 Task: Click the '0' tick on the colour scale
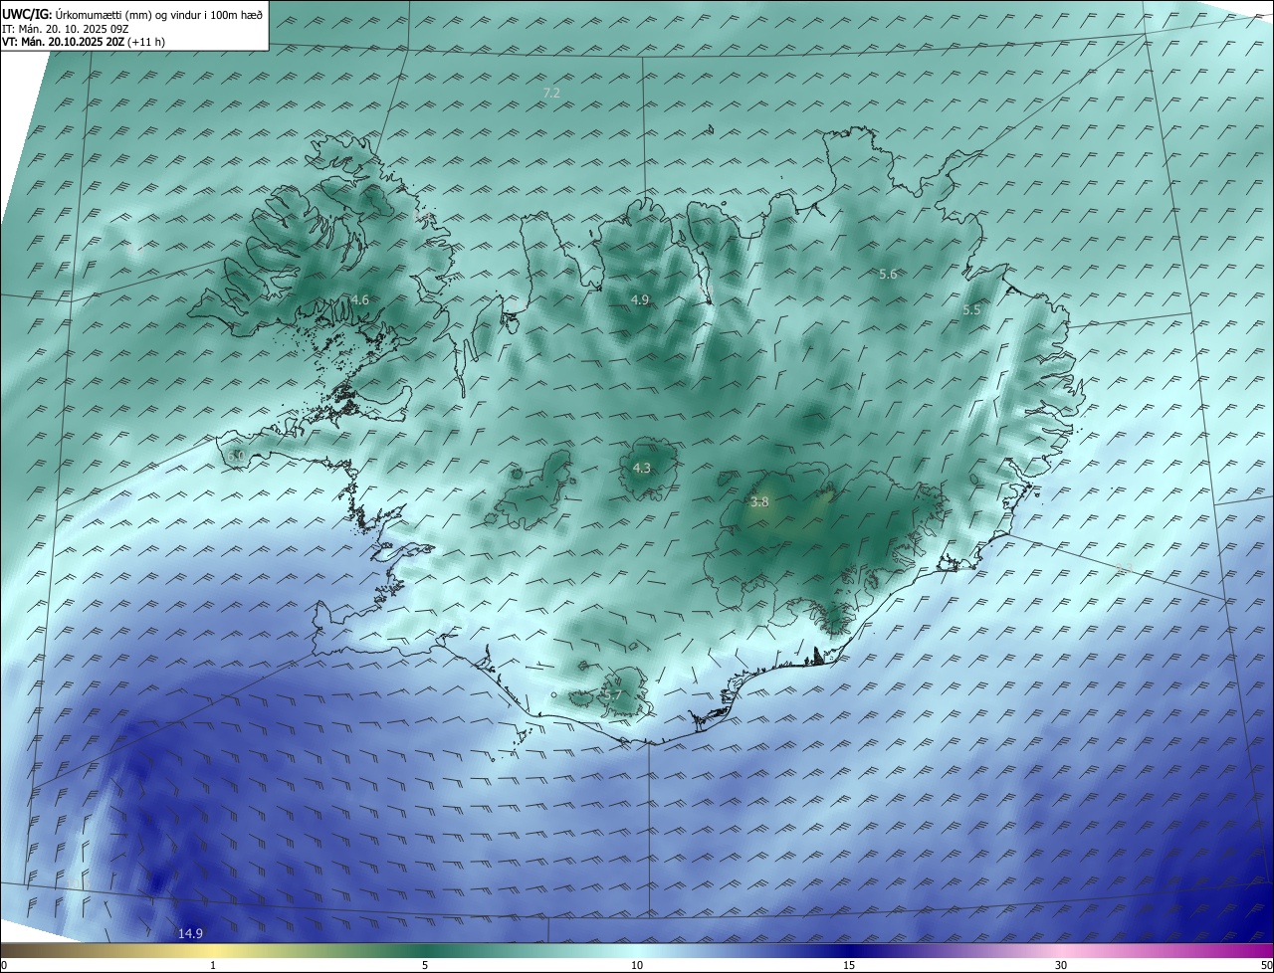[x=4, y=965]
